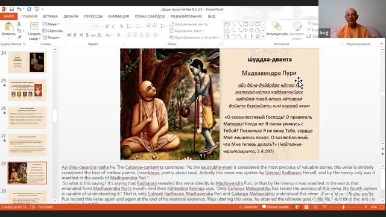
Task: Click the Format Painter brush icon
Action: click(19, 37)
